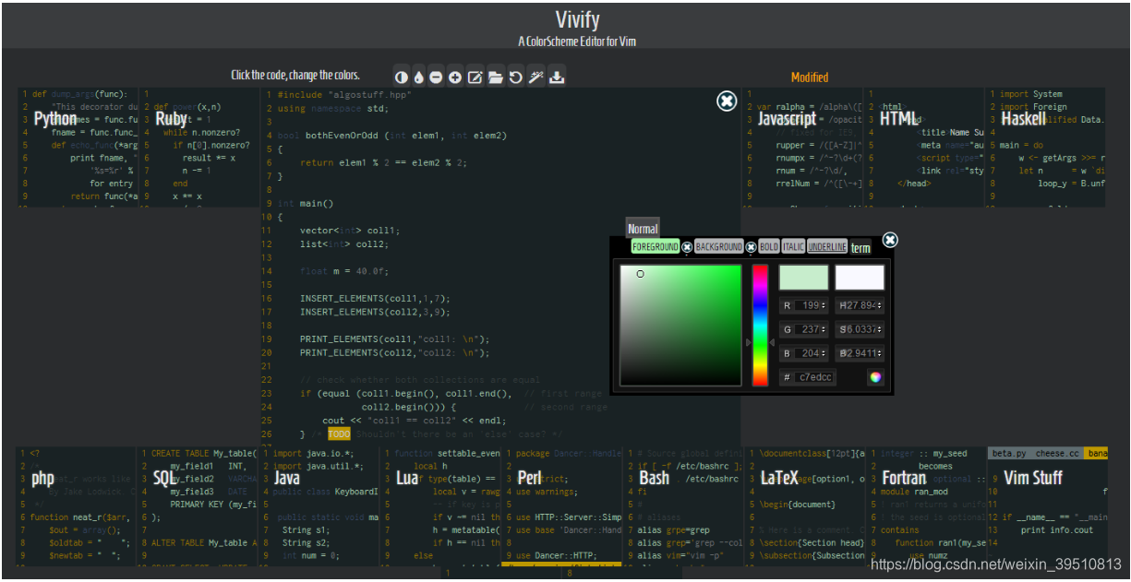1131x582 pixels.
Task: Click 'vector<int> coll1;' code line
Action: (x=350, y=231)
